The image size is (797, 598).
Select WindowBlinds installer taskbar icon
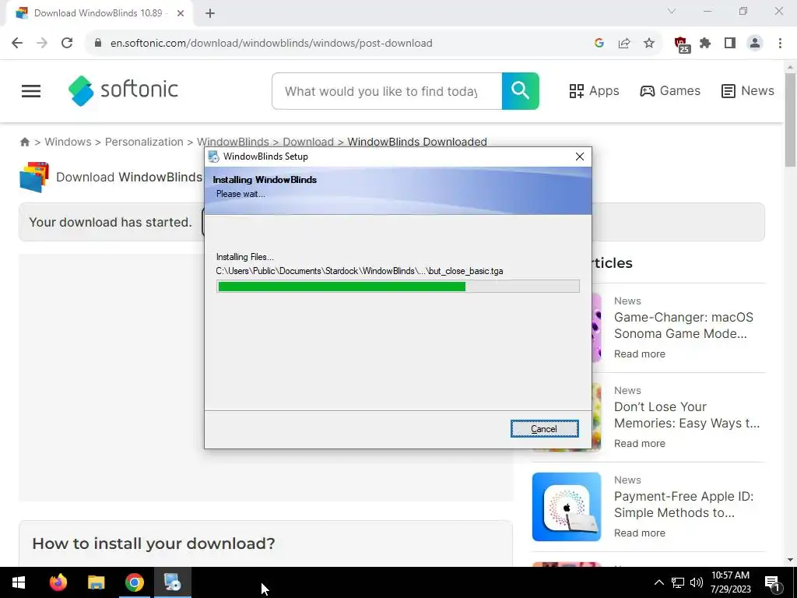tap(172, 582)
